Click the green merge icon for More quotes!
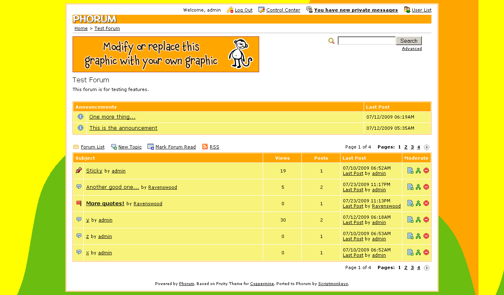 click(x=418, y=203)
